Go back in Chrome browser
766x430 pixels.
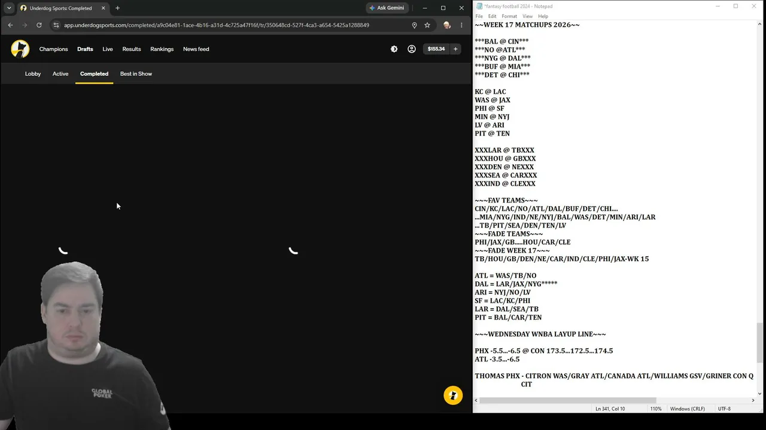pos(10,25)
